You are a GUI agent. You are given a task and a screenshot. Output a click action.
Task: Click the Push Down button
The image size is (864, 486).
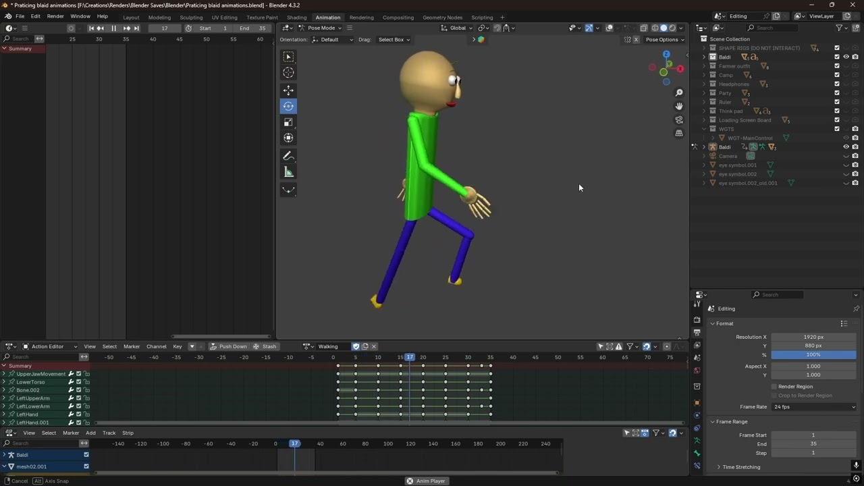[x=228, y=346]
